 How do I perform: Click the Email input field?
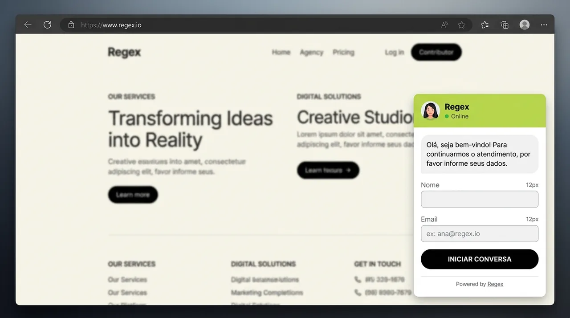point(480,233)
